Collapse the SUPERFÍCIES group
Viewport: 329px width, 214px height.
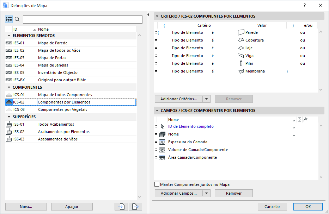click(x=8, y=117)
